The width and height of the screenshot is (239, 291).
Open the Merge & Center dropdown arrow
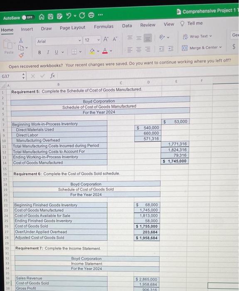(220, 47)
